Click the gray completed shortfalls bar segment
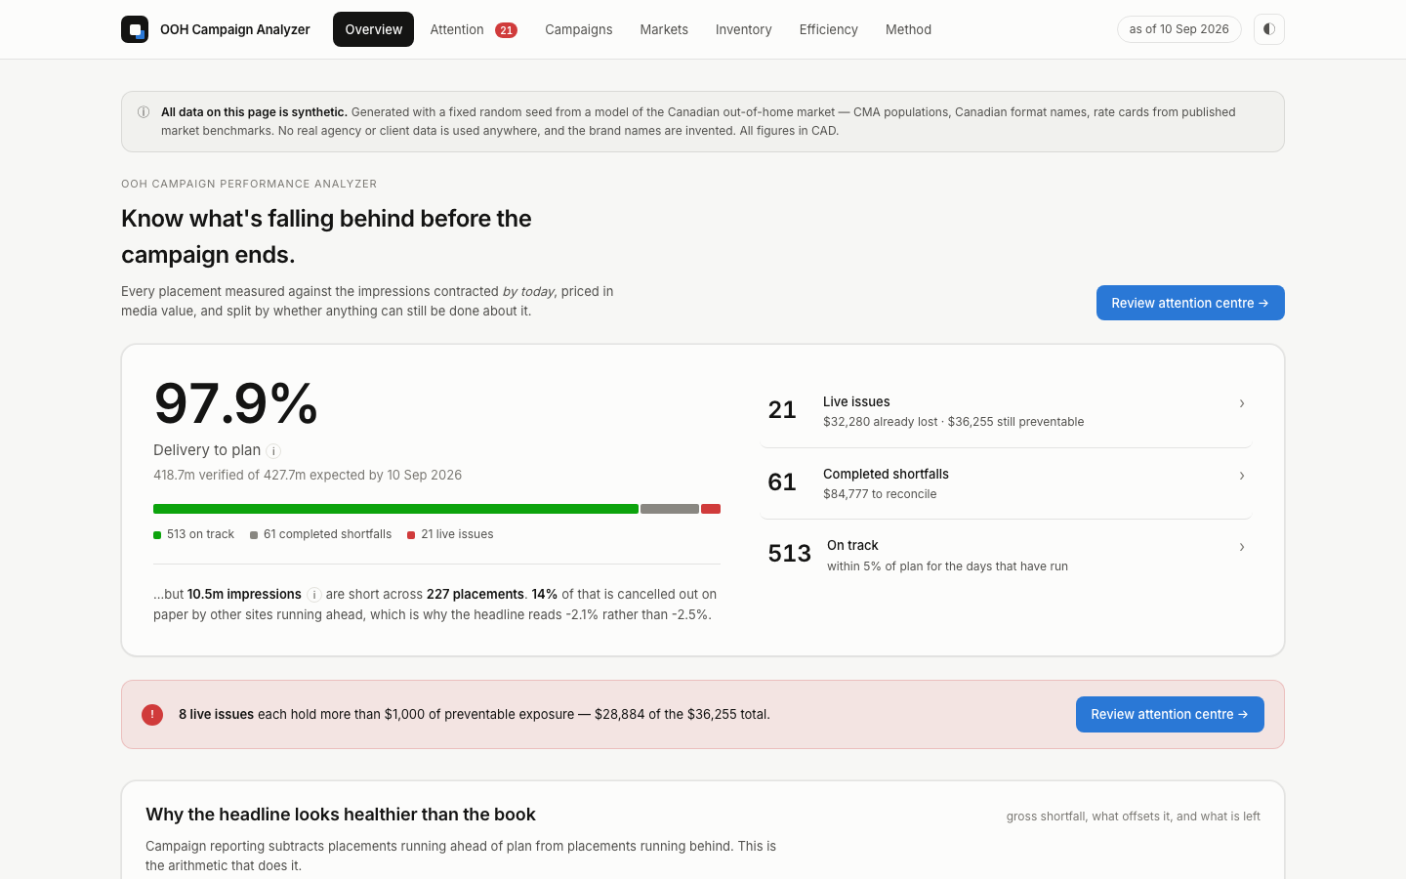This screenshot has width=1406, height=879. coord(670,509)
